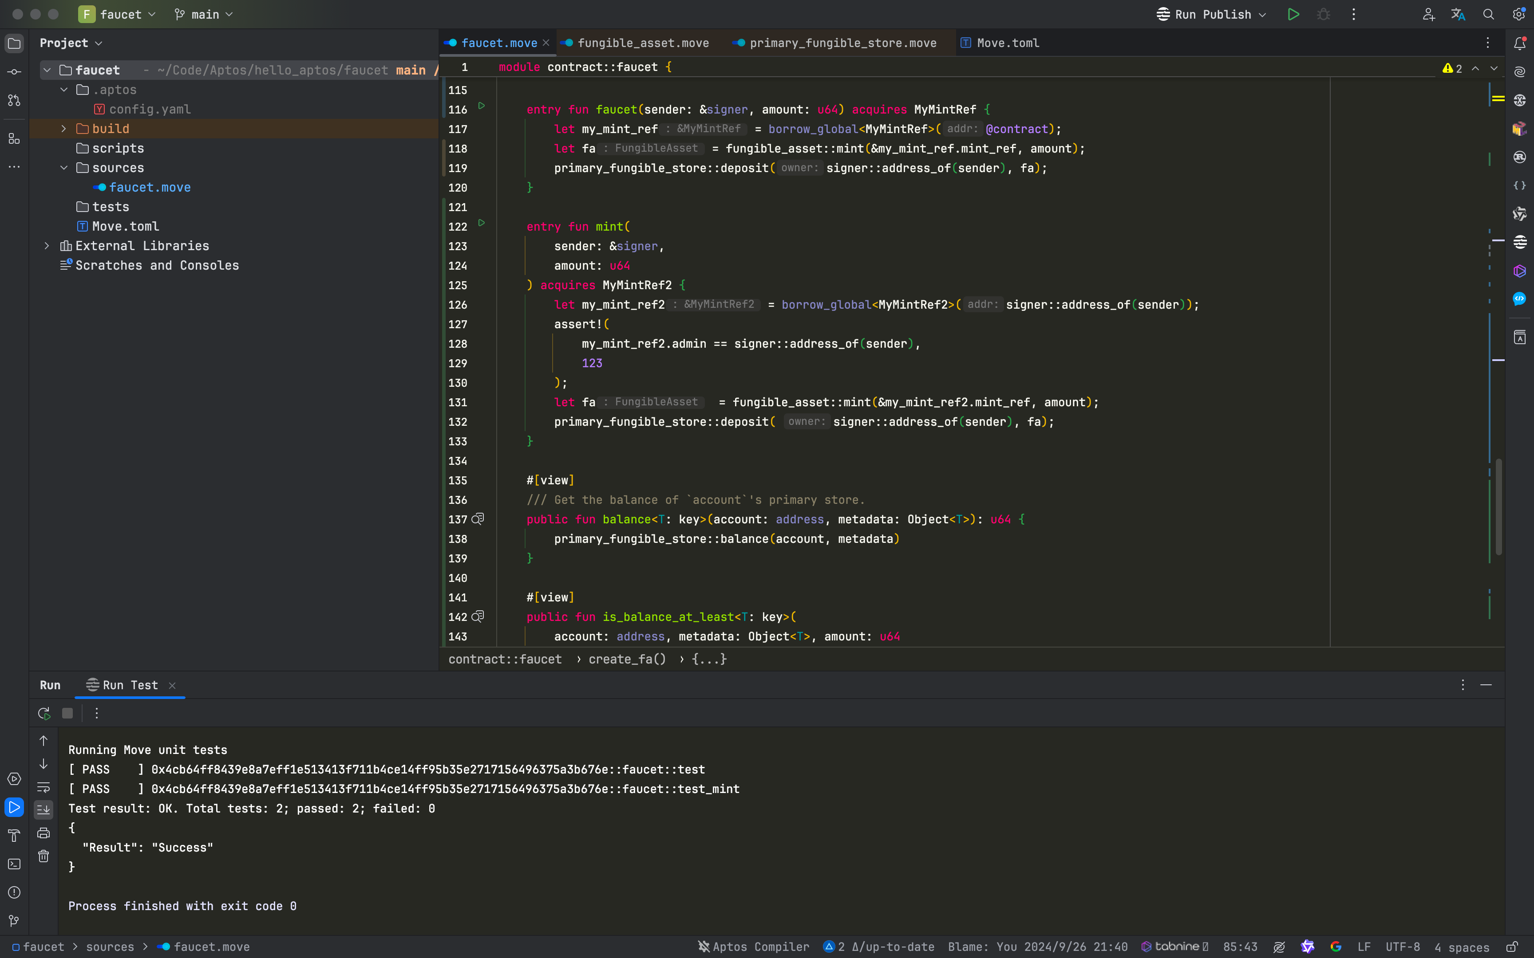Collapse the sources folder
1534x958 pixels.
64,168
